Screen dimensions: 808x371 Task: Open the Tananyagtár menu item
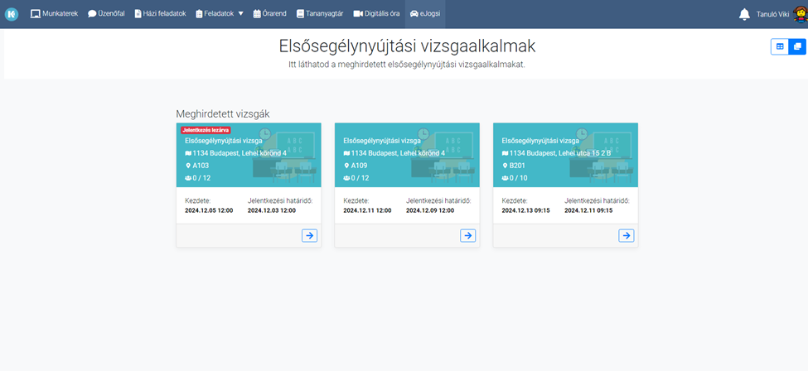[x=320, y=14]
